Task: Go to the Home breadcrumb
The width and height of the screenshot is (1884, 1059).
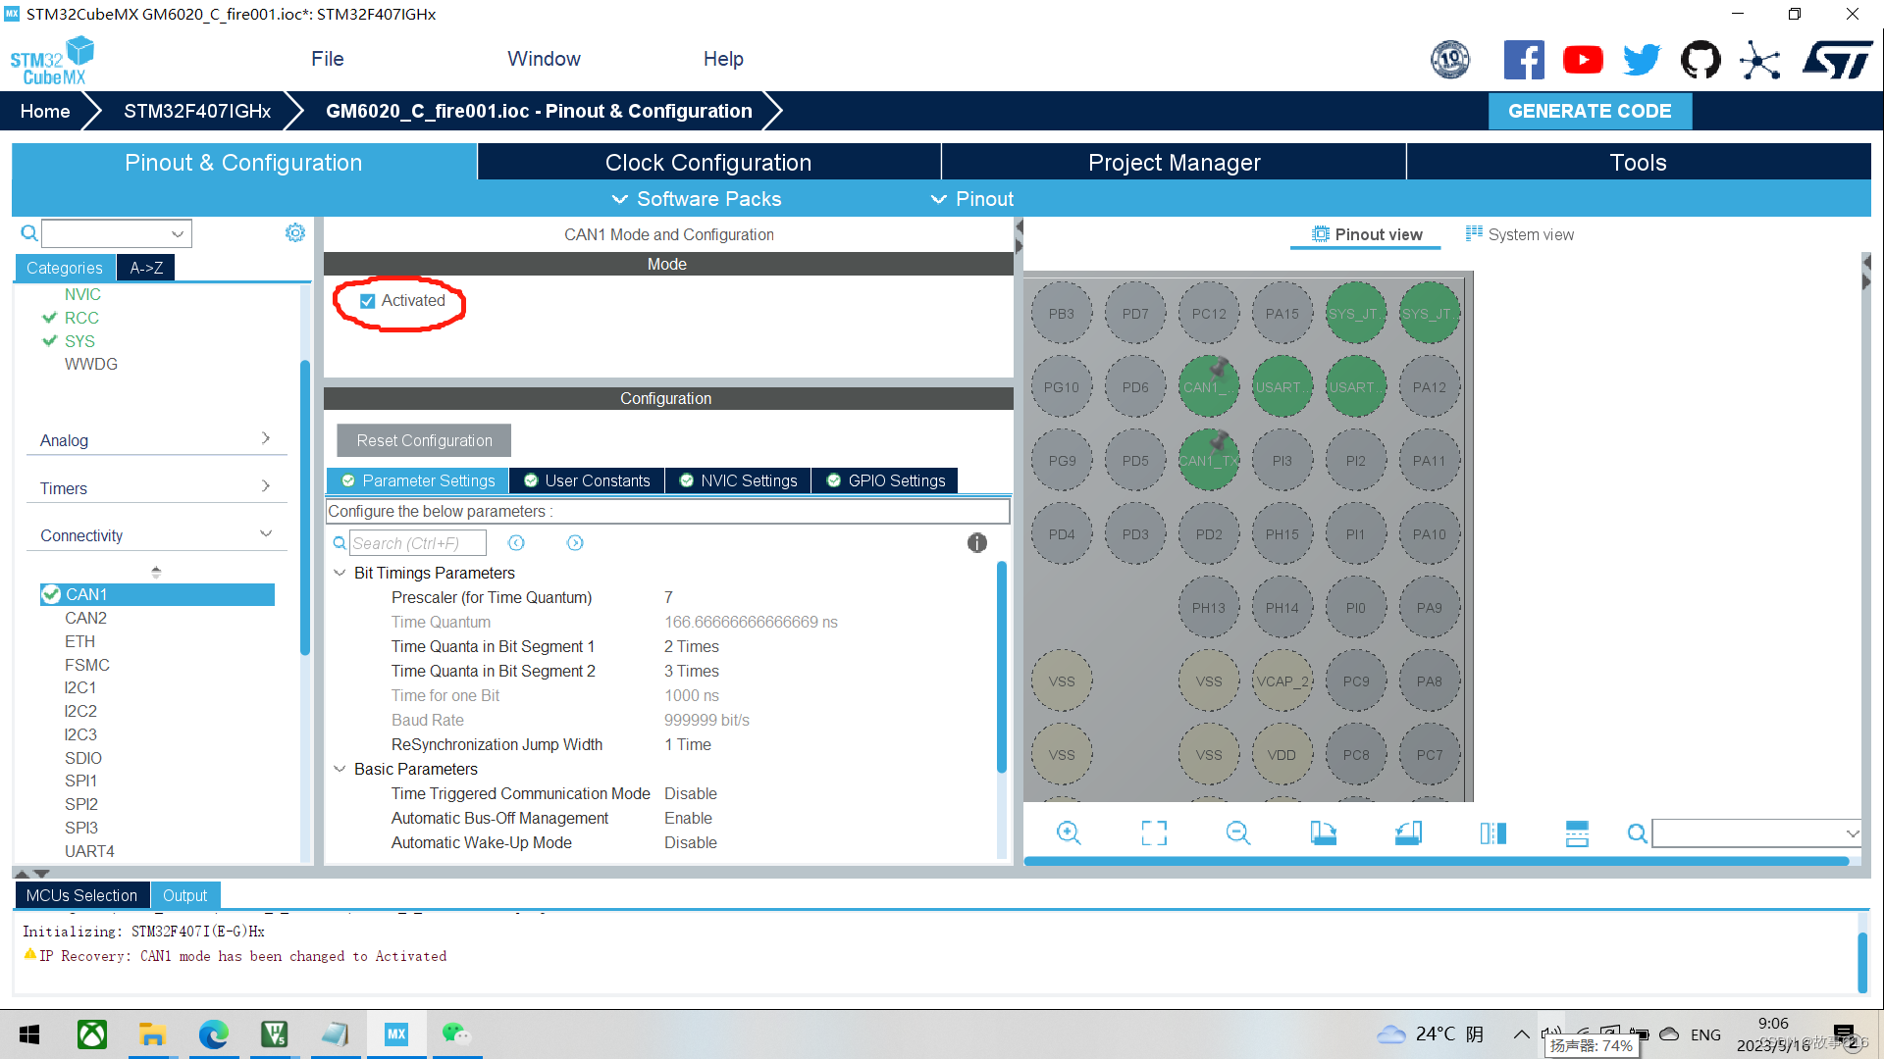Action: [45, 111]
